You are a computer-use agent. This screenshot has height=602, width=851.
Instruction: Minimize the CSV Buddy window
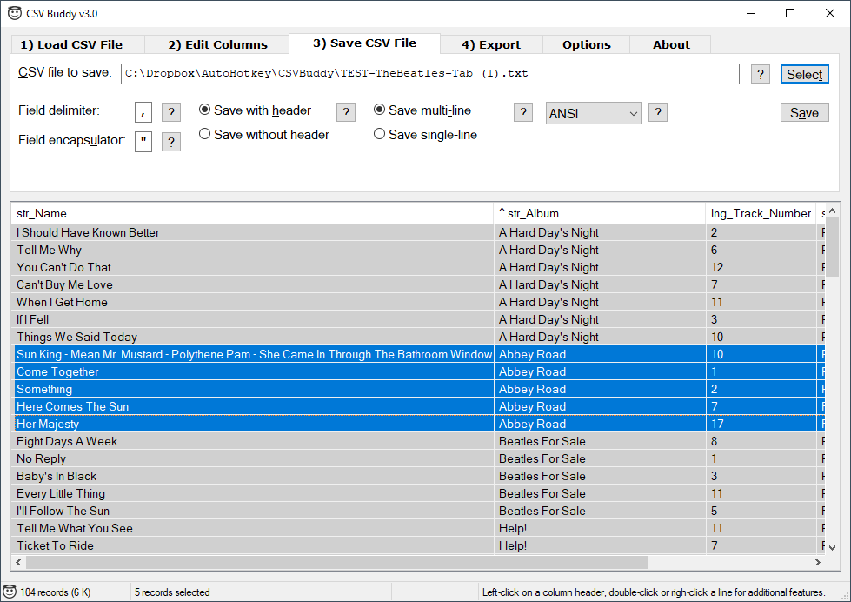coord(751,13)
